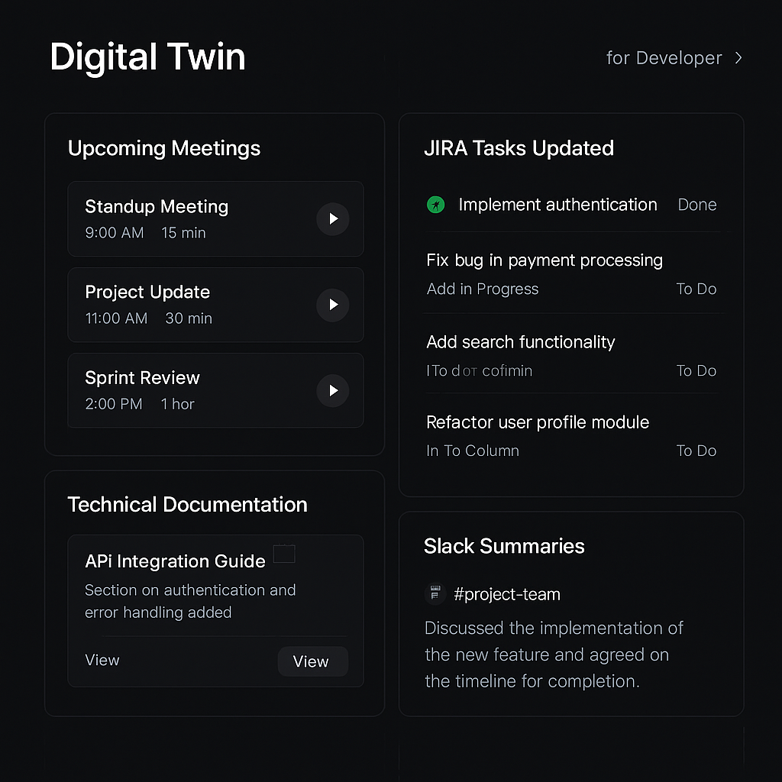Image resolution: width=782 pixels, height=782 pixels.
Task: Open the #project-team Slack channel
Action: pyautogui.click(x=507, y=594)
